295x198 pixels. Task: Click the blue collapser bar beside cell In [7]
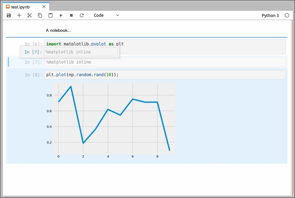click(9, 62)
